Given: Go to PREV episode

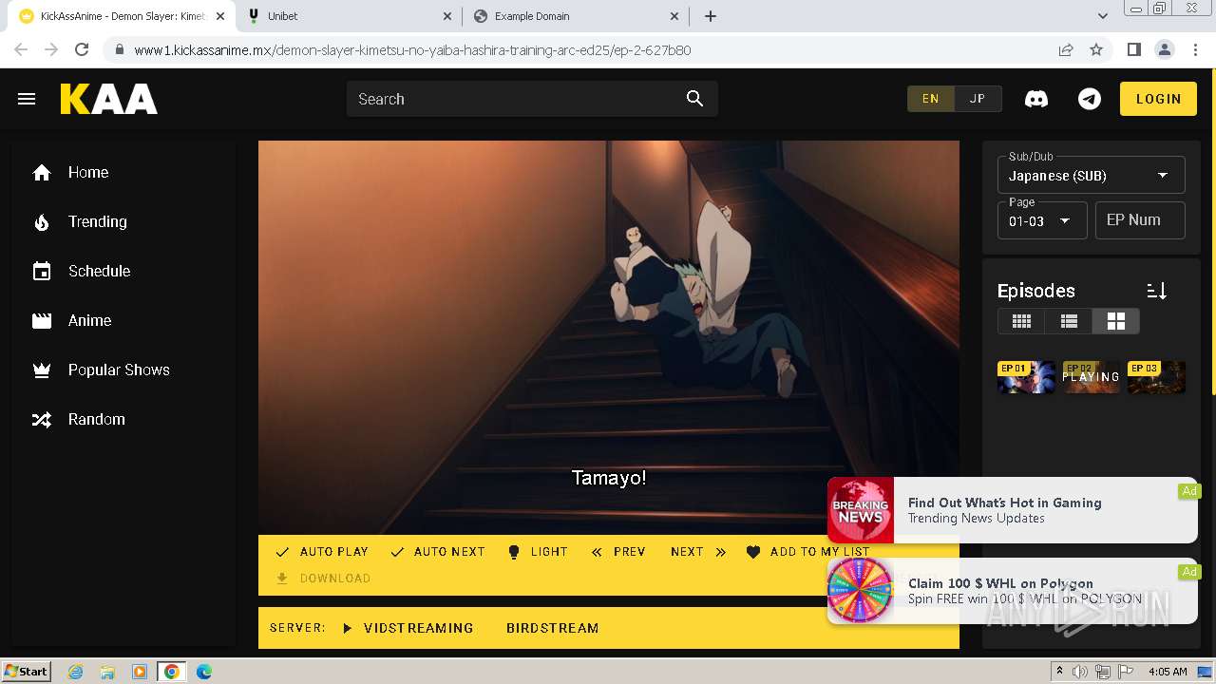Looking at the screenshot, I should click(618, 552).
